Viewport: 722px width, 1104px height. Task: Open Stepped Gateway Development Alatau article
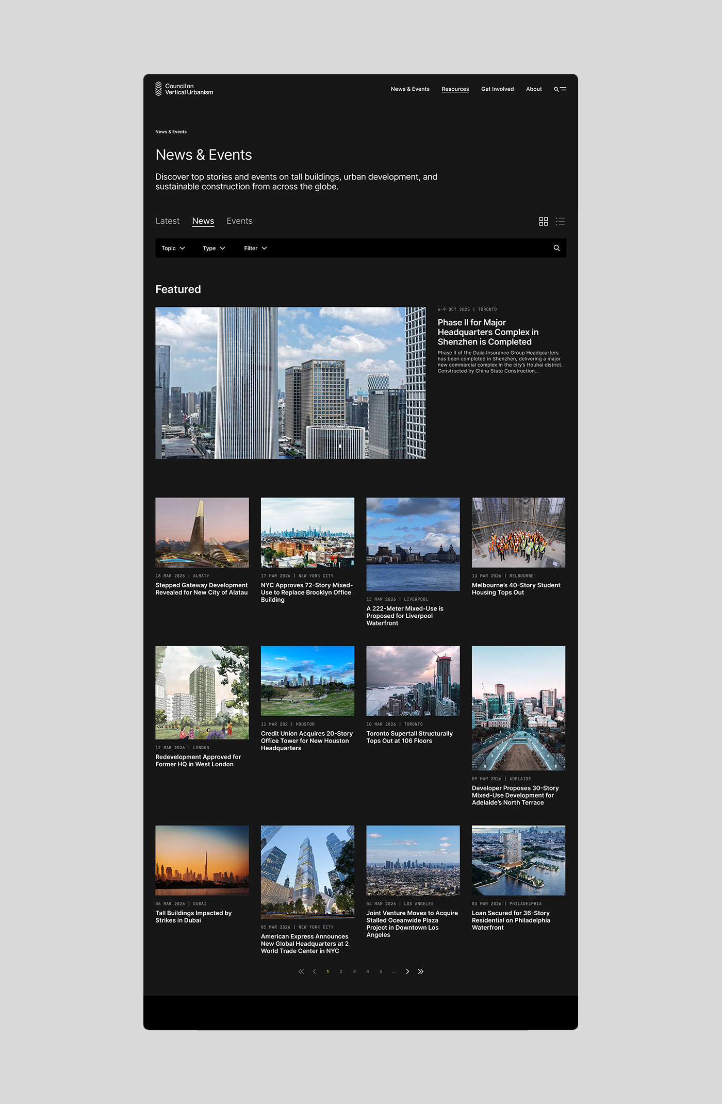(x=202, y=589)
